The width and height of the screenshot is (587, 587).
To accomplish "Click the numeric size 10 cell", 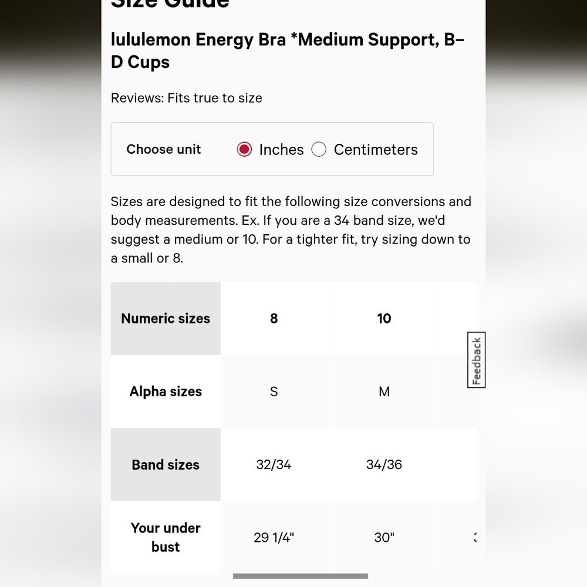I will [x=384, y=318].
